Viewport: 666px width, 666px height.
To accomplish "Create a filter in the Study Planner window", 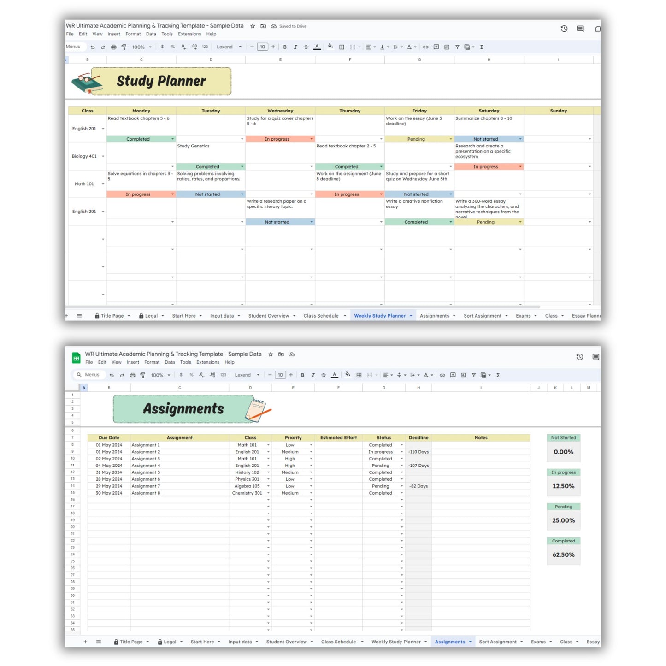I will 457,47.
